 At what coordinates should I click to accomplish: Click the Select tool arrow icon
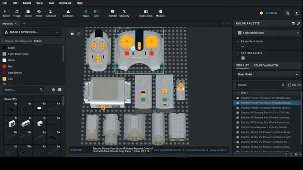[5, 11]
